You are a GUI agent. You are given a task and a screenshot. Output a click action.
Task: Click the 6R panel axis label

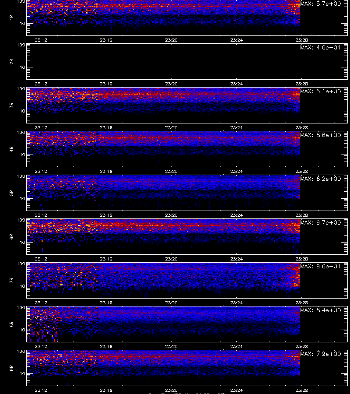11,236
